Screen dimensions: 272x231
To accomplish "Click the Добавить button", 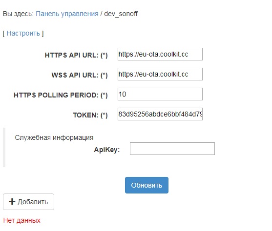I will point(28,202).
